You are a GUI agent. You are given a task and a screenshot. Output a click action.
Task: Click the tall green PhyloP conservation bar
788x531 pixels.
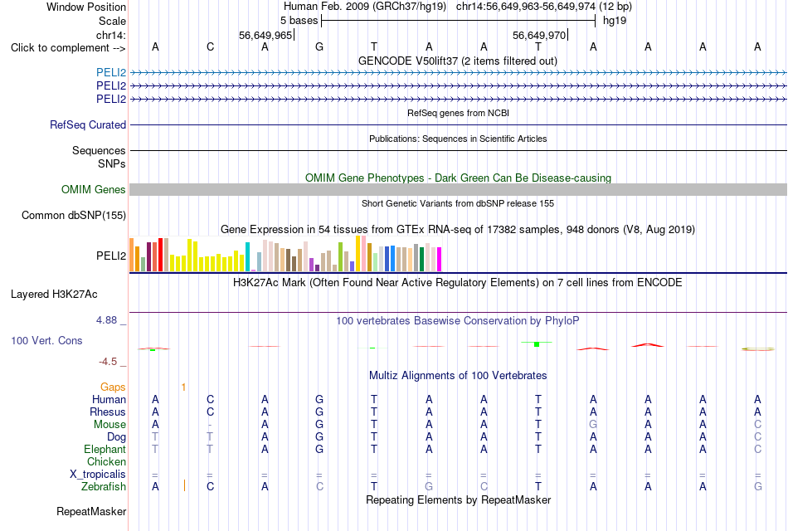(536, 344)
